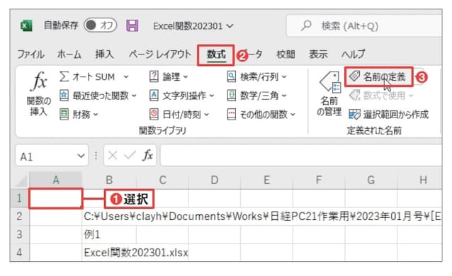Select the 数式 ribbon tab

click(x=216, y=54)
